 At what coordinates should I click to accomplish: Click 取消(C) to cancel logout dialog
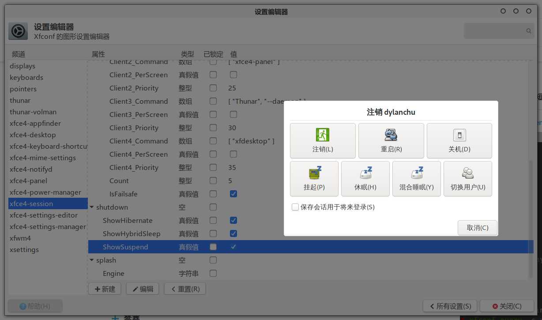point(478,228)
